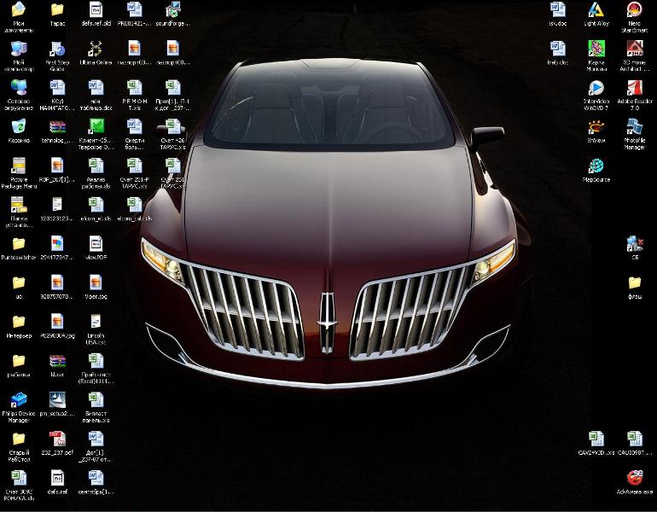
Task: Click the Корзина recycle bin icon
Action: pos(18,128)
